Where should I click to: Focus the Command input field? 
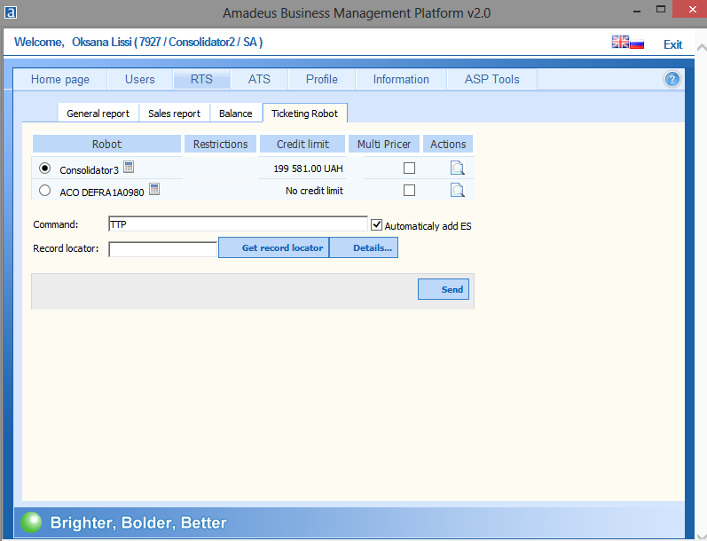tap(238, 224)
